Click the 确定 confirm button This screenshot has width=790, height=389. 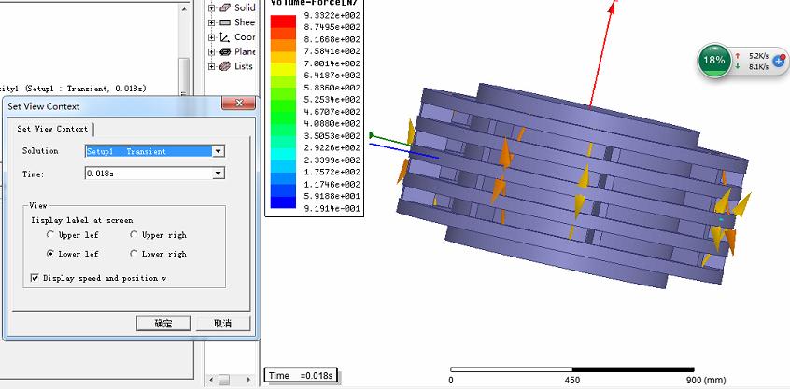coord(163,324)
